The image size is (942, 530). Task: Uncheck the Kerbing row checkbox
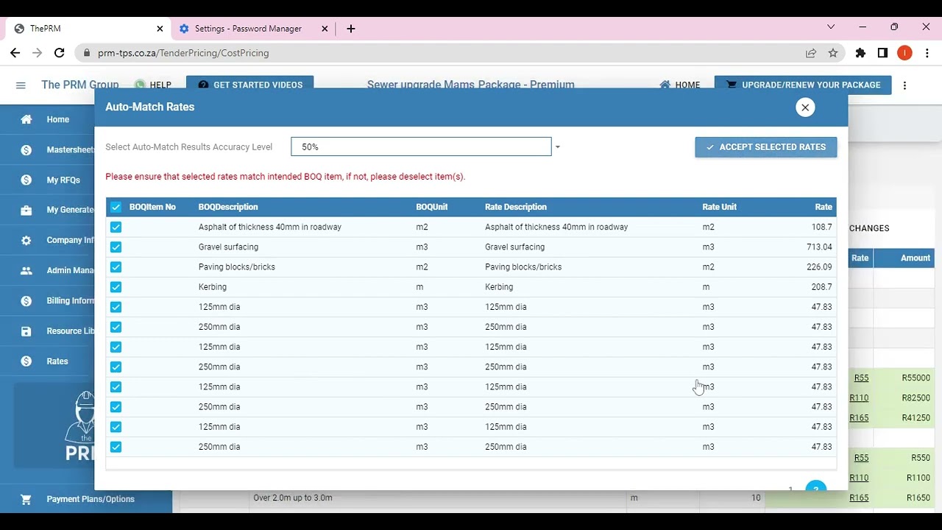coord(116,287)
